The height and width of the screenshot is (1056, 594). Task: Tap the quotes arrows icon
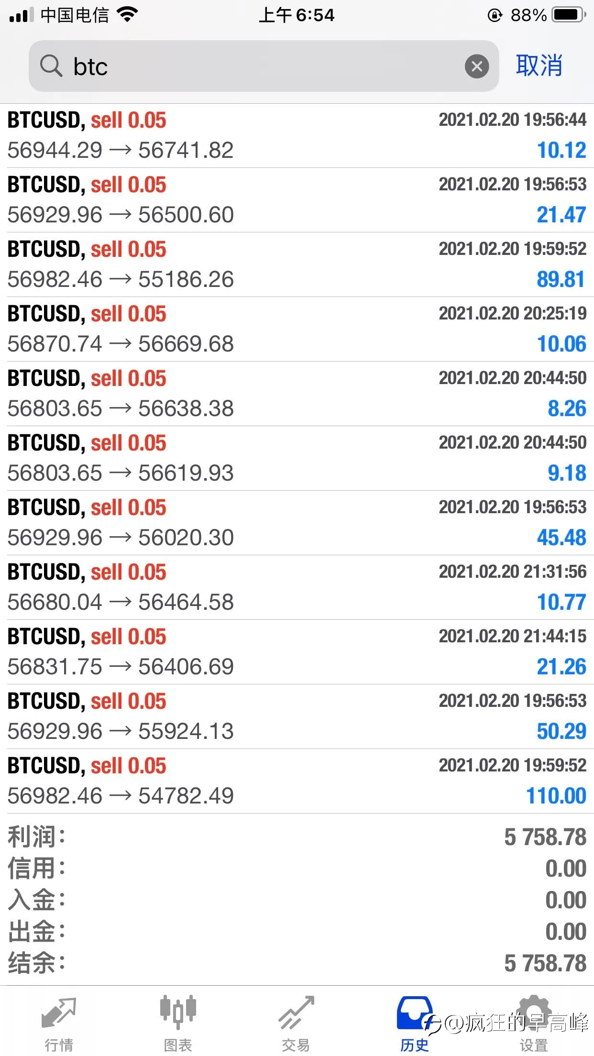59,1012
